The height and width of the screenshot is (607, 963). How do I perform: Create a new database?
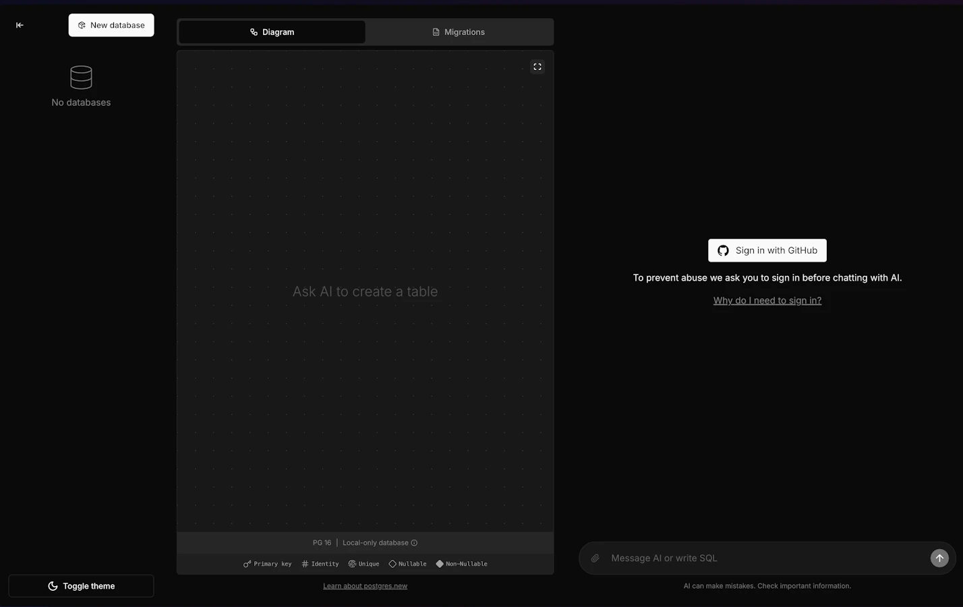click(x=111, y=25)
